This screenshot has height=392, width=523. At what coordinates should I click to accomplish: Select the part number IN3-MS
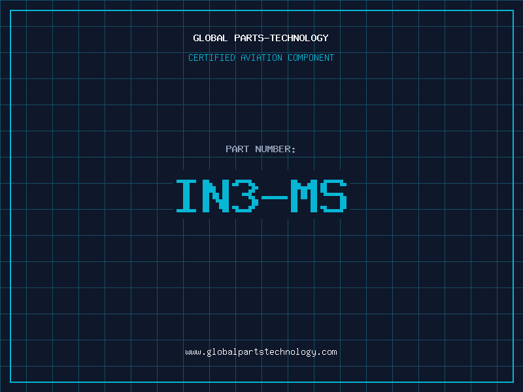pyautogui.click(x=261, y=195)
